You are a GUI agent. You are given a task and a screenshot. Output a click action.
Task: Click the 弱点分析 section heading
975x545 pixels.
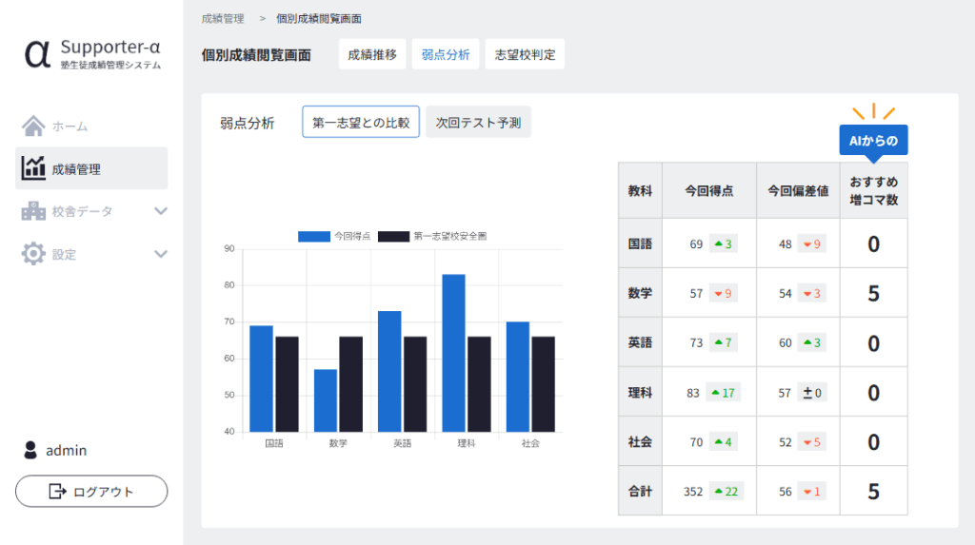(247, 123)
